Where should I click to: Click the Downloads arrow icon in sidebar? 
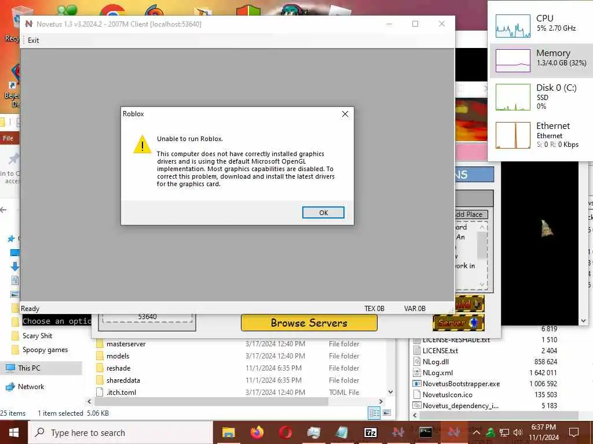coord(14,266)
